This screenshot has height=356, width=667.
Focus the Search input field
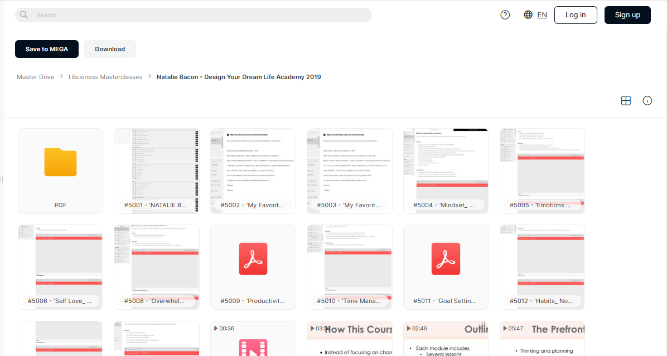click(194, 15)
